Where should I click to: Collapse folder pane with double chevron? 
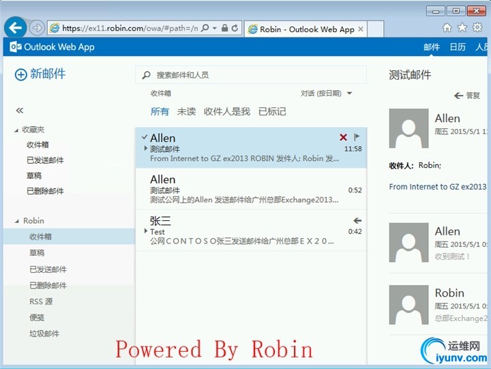pos(19,110)
